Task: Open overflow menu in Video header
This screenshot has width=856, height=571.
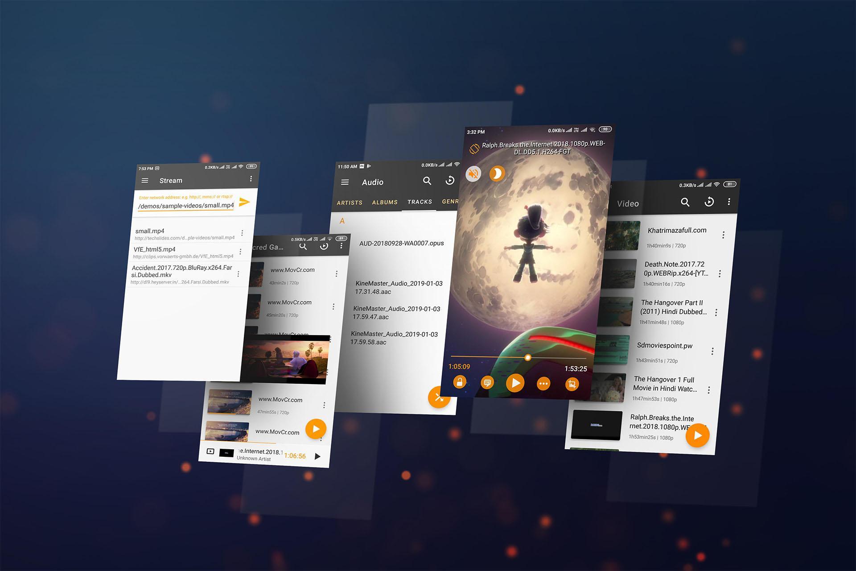Action: [x=729, y=202]
